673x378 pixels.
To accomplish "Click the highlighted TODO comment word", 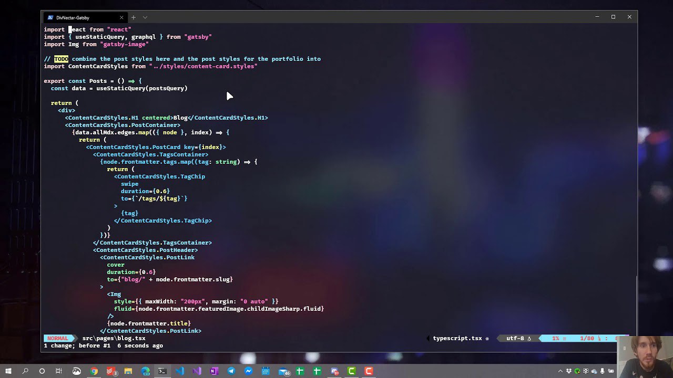I will click(x=61, y=59).
